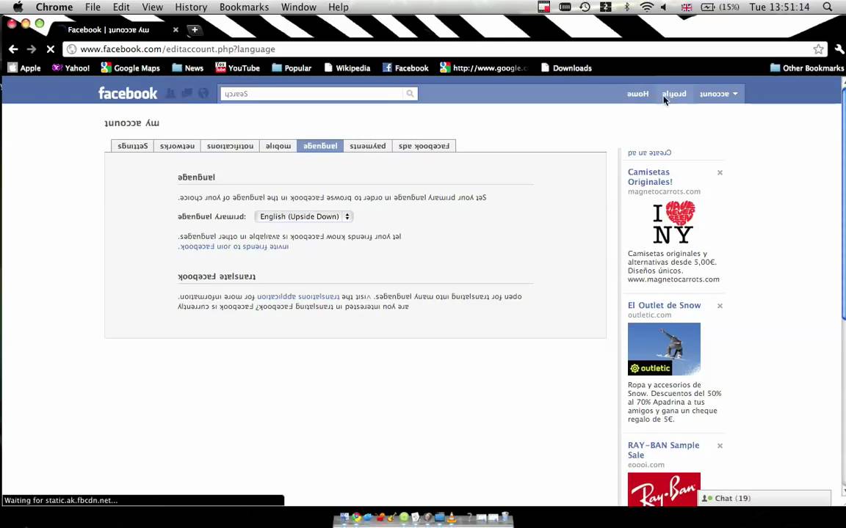Screen dimensions: 846x528
Task: Expand the upside-down account menu arrow
Action: (735, 94)
